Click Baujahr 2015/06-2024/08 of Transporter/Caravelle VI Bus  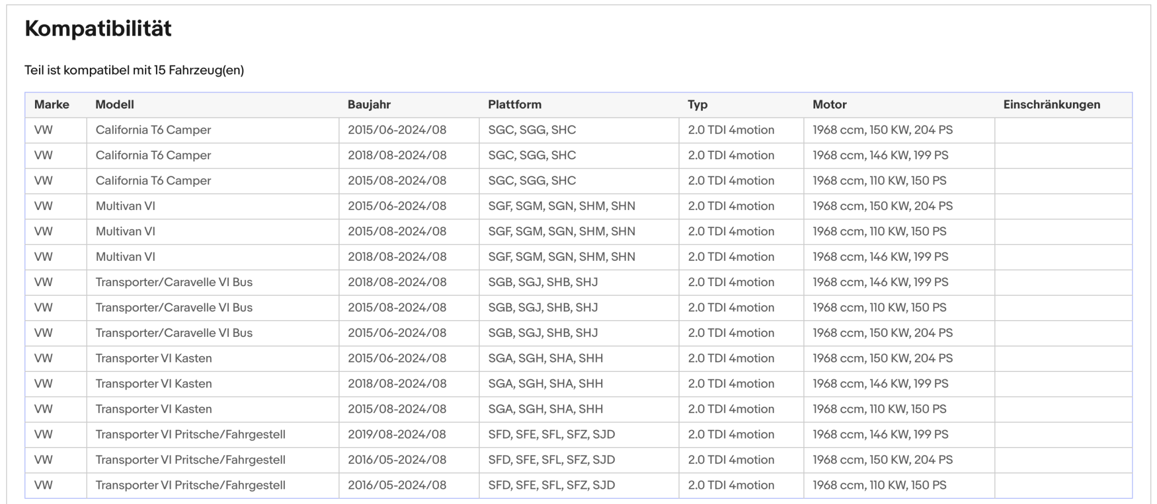(x=397, y=333)
